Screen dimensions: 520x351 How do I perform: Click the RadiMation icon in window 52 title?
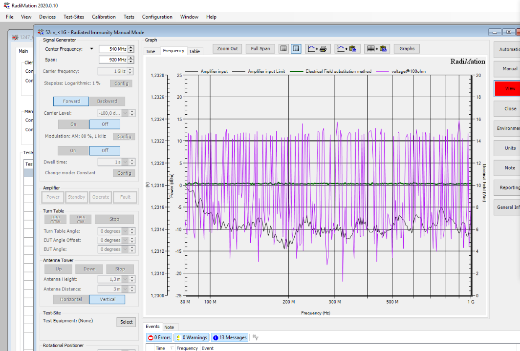(x=41, y=32)
